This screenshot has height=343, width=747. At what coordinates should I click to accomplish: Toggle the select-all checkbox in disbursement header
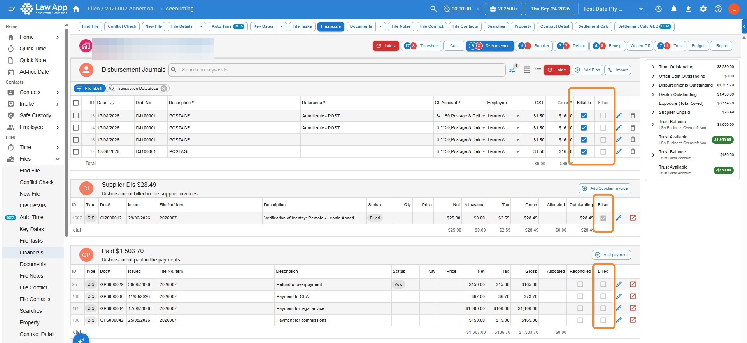tap(75, 103)
